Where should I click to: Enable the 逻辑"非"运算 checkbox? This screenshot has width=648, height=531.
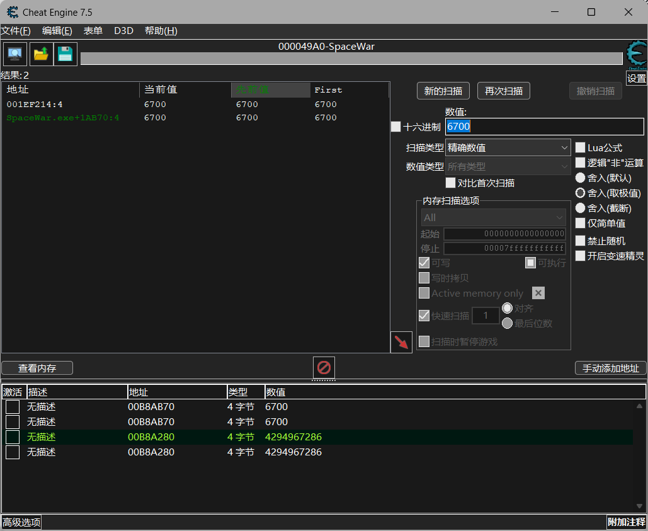click(580, 163)
